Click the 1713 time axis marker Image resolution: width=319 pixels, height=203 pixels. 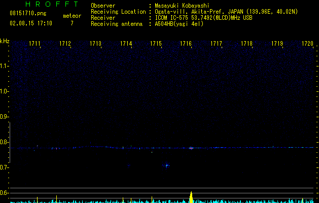coord(96,44)
